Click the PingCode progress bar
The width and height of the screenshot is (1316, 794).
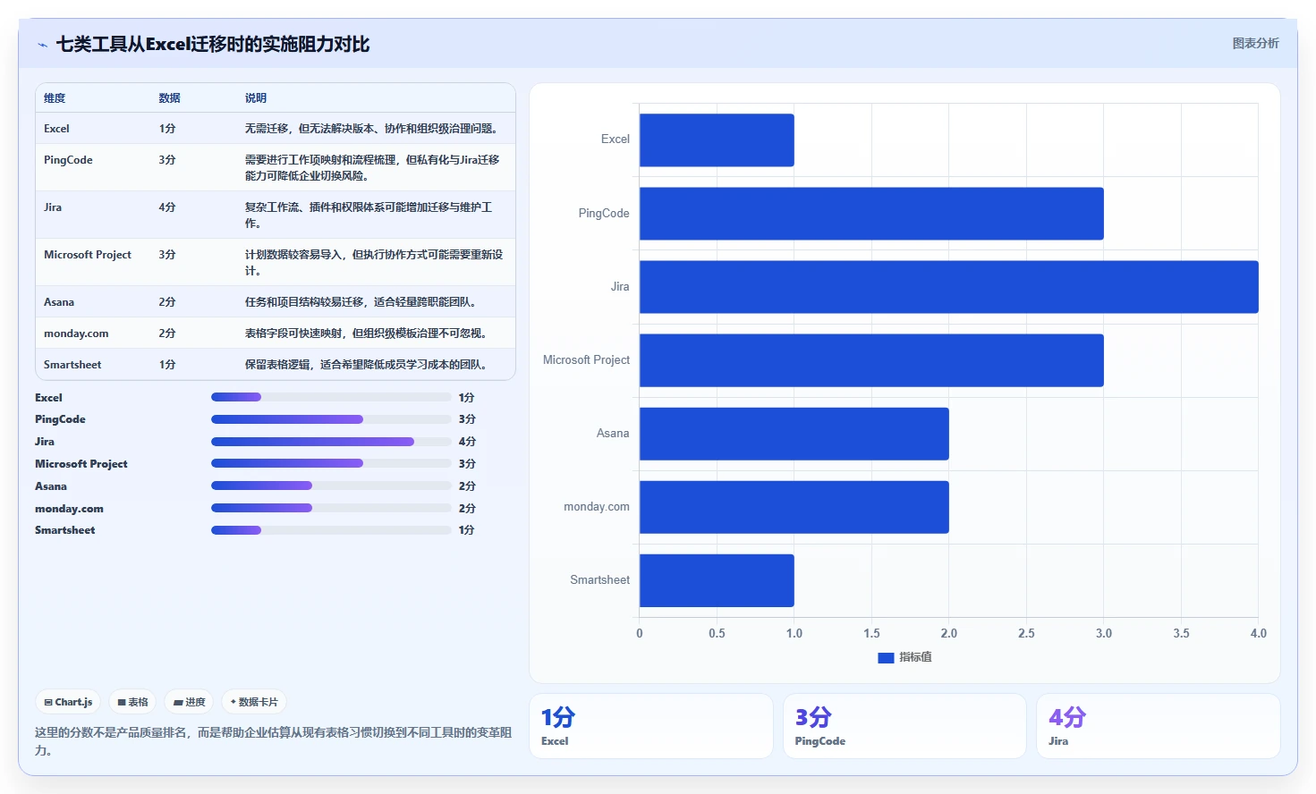331,419
